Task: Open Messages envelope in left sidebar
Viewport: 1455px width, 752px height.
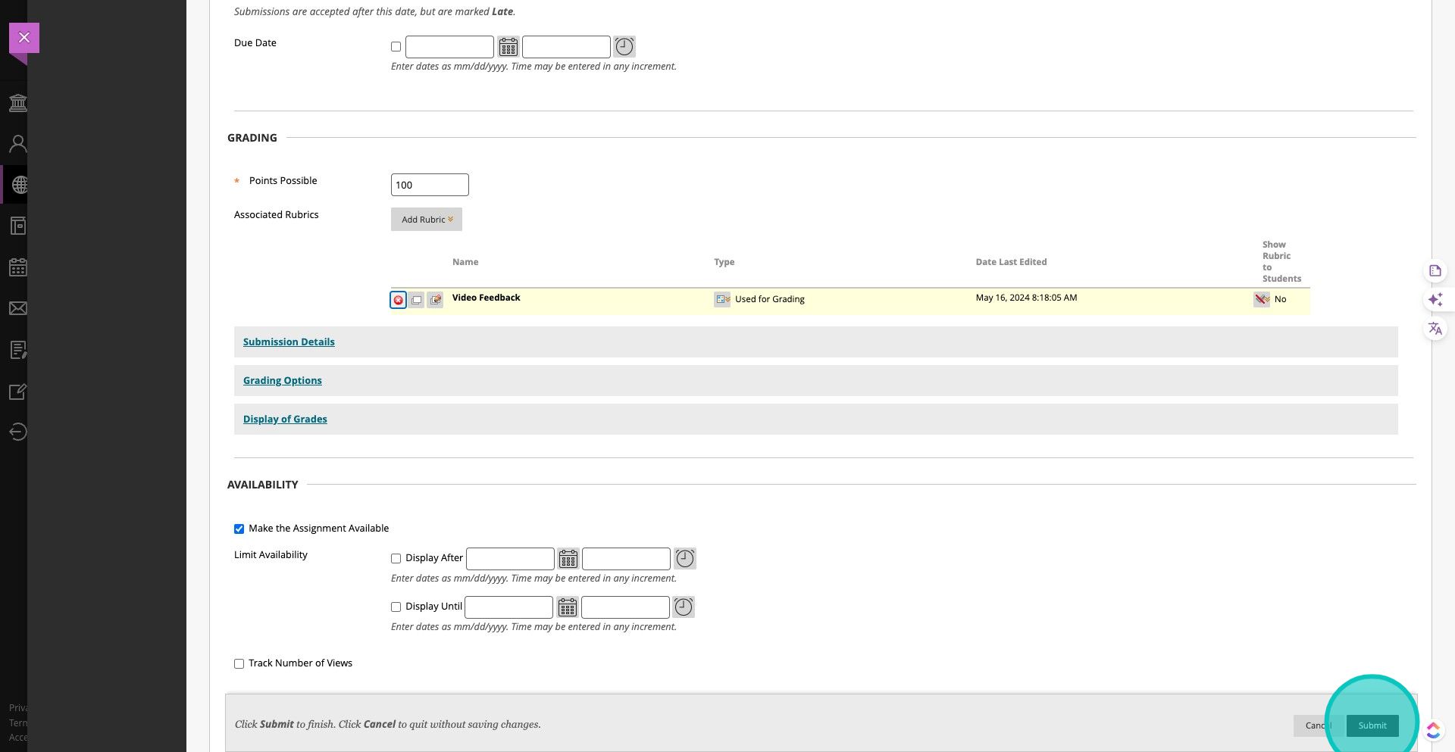Action: point(18,308)
